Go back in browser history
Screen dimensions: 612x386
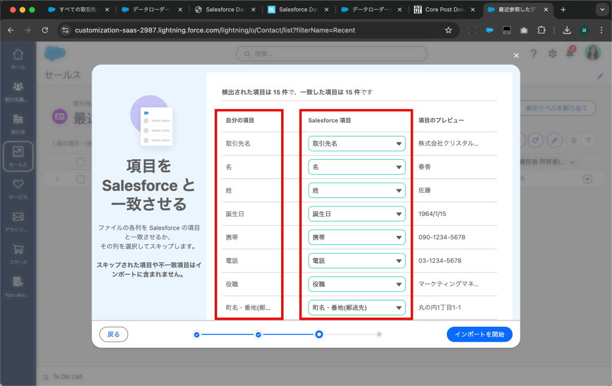[x=11, y=30]
